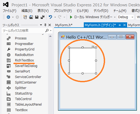Open the Debug configuration dropdown
This screenshot has width=140, height=114.
point(126,17)
